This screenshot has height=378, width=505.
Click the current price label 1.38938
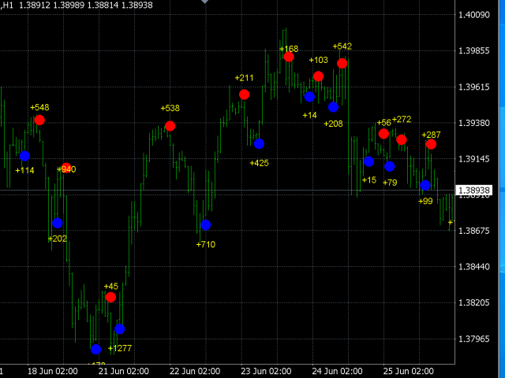(473, 191)
